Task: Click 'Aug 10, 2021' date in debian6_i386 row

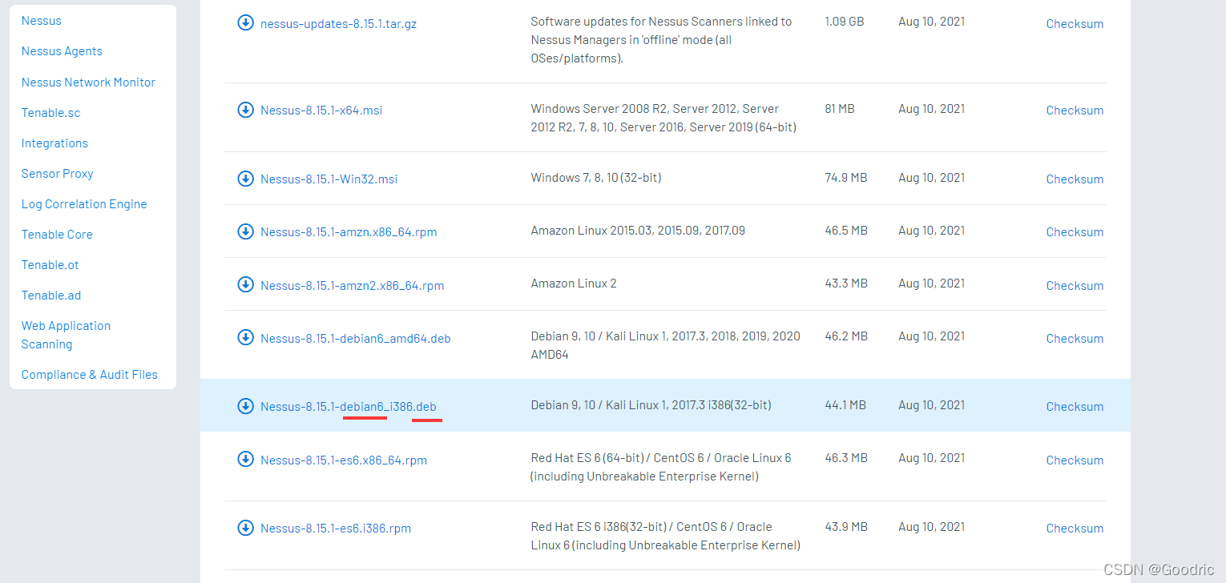Action: click(932, 405)
